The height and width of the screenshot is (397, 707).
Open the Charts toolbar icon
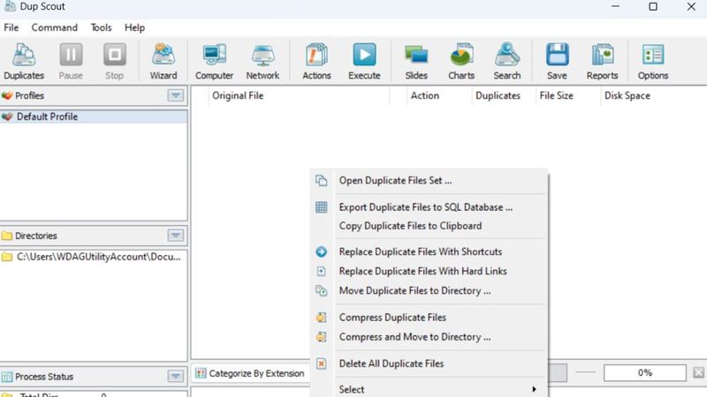pyautogui.click(x=460, y=60)
